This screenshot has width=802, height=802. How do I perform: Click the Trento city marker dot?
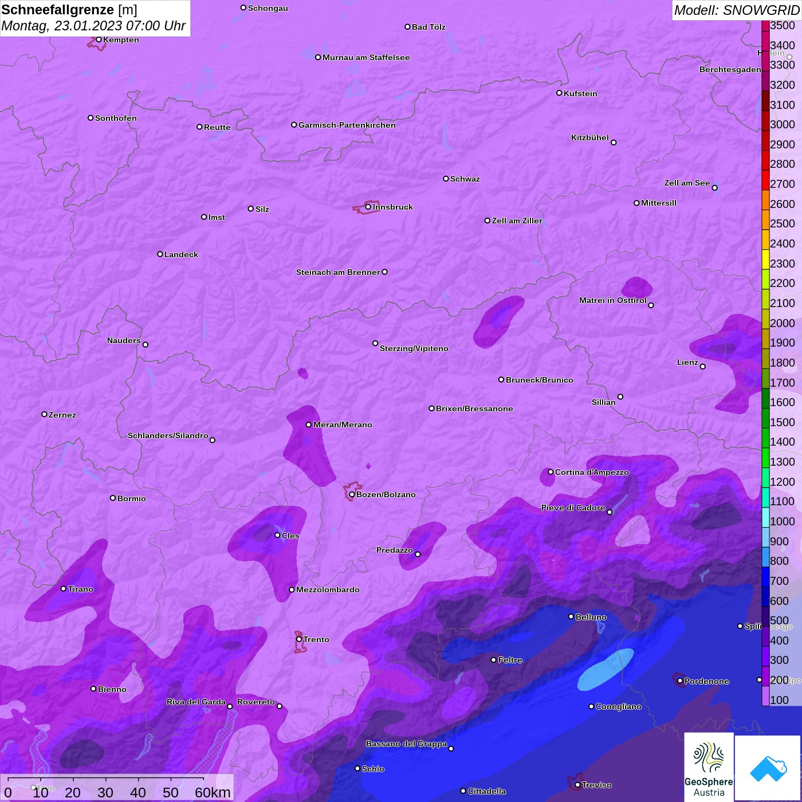click(x=299, y=639)
